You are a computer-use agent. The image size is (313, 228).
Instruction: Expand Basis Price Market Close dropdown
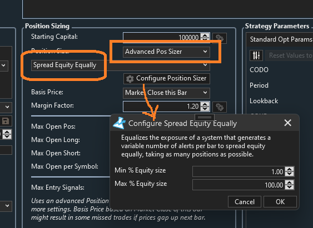click(x=166, y=93)
